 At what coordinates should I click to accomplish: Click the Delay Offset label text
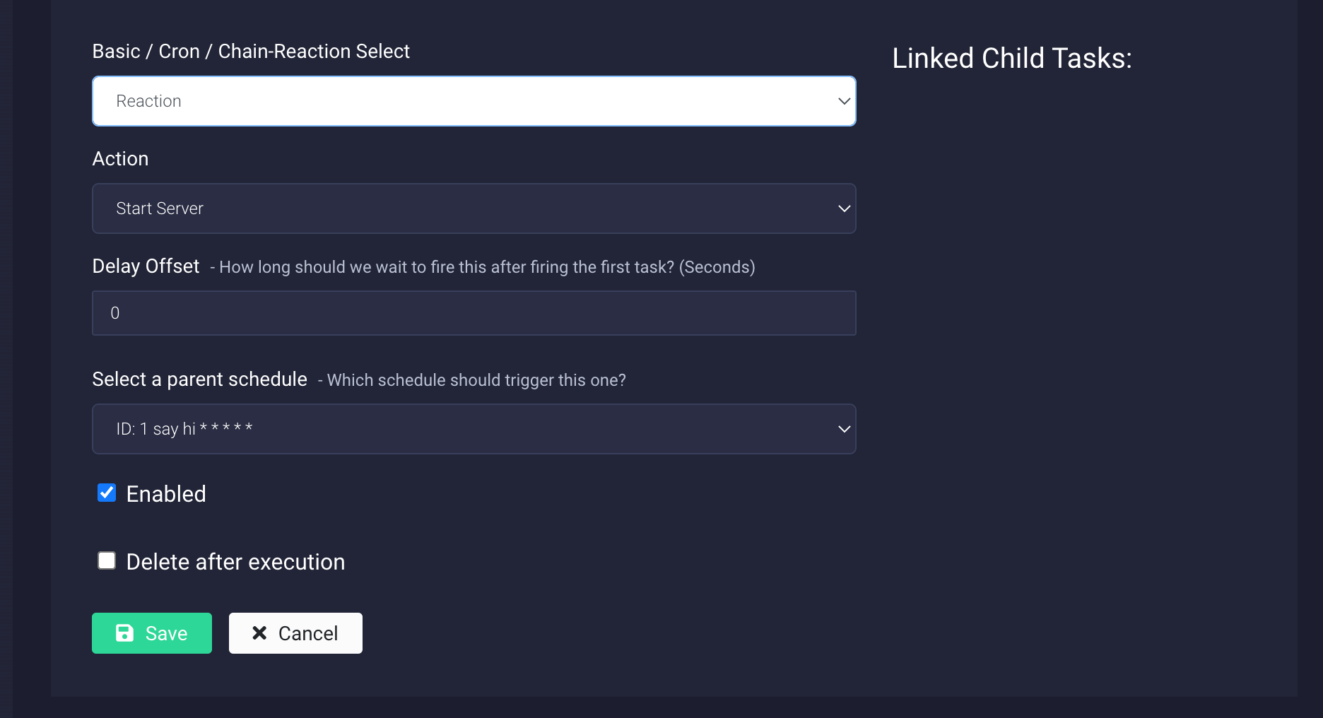tap(146, 266)
